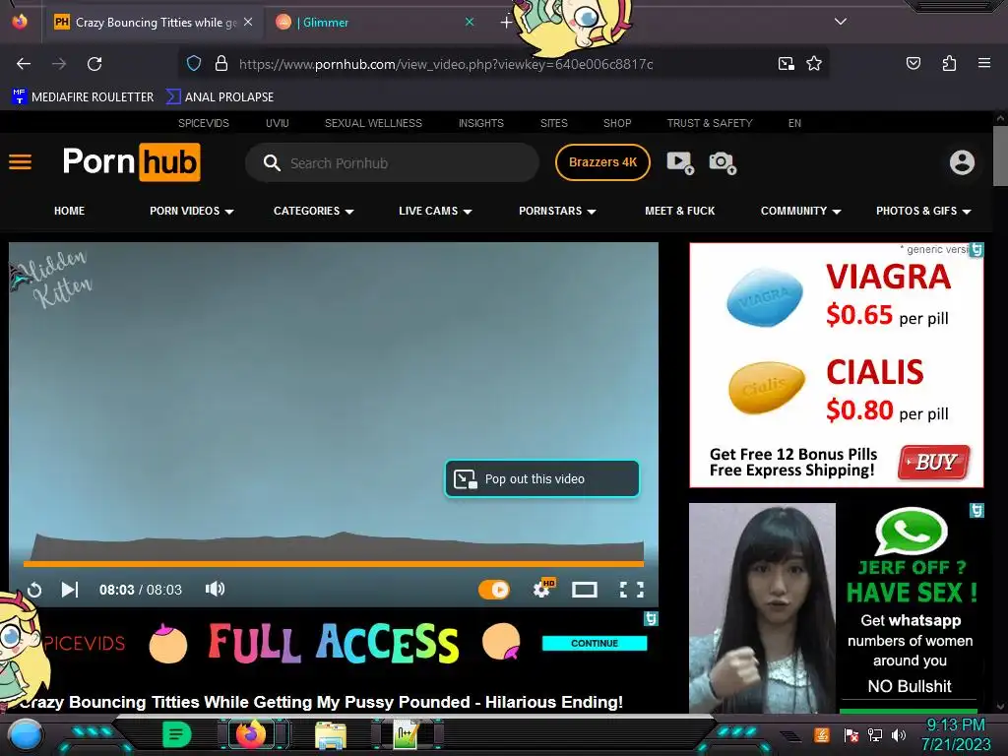The height and width of the screenshot is (756, 1008).
Task: Open the site's orange hamburger menu
Action: (x=20, y=162)
